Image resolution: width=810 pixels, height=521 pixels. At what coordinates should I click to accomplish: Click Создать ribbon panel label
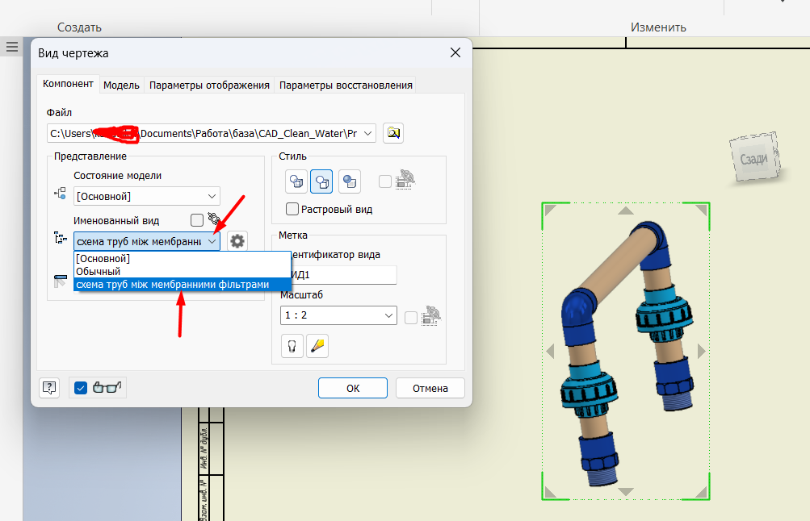point(79,27)
